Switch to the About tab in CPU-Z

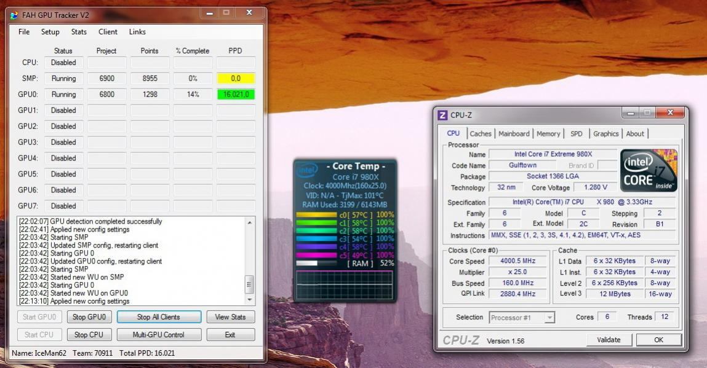[635, 134]
